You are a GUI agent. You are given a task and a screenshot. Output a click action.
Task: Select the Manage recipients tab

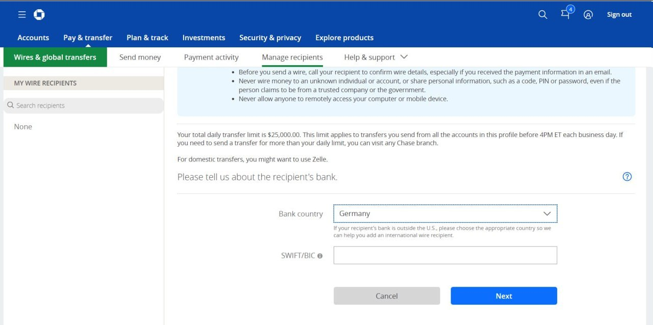[292, 57]
